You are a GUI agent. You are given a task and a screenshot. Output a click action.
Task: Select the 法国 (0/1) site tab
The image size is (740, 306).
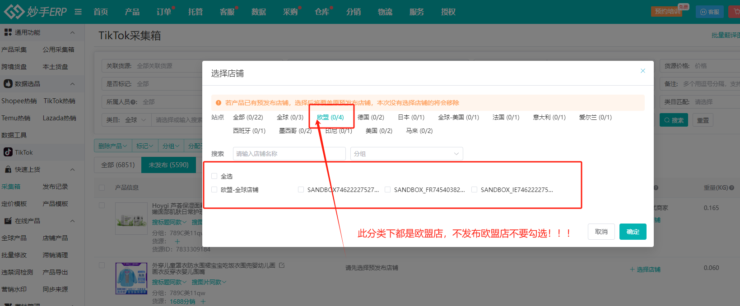pyautogui.click(x=506, y=117)
